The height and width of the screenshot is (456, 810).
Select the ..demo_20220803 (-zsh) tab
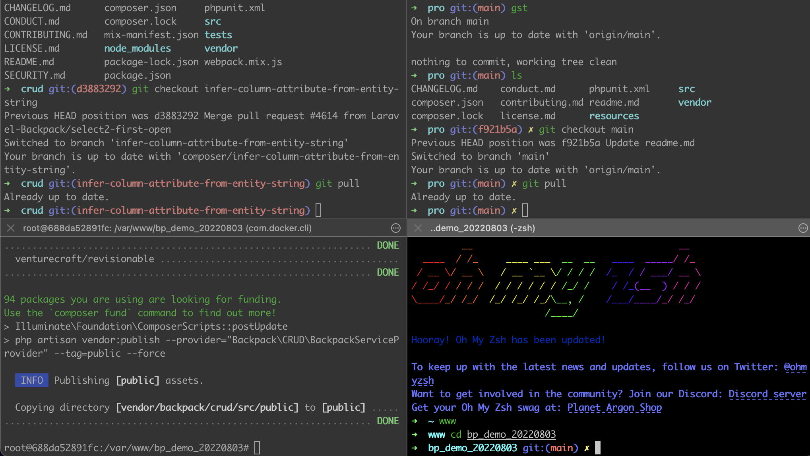483,228
